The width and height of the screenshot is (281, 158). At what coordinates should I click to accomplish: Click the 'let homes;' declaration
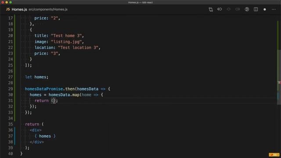point(37,77)
